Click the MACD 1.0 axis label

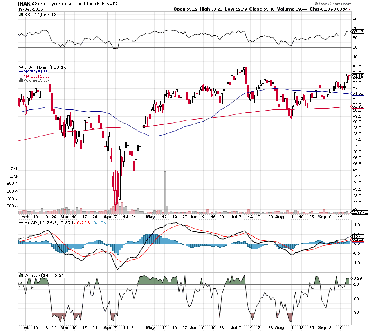(x=357, y=225)
